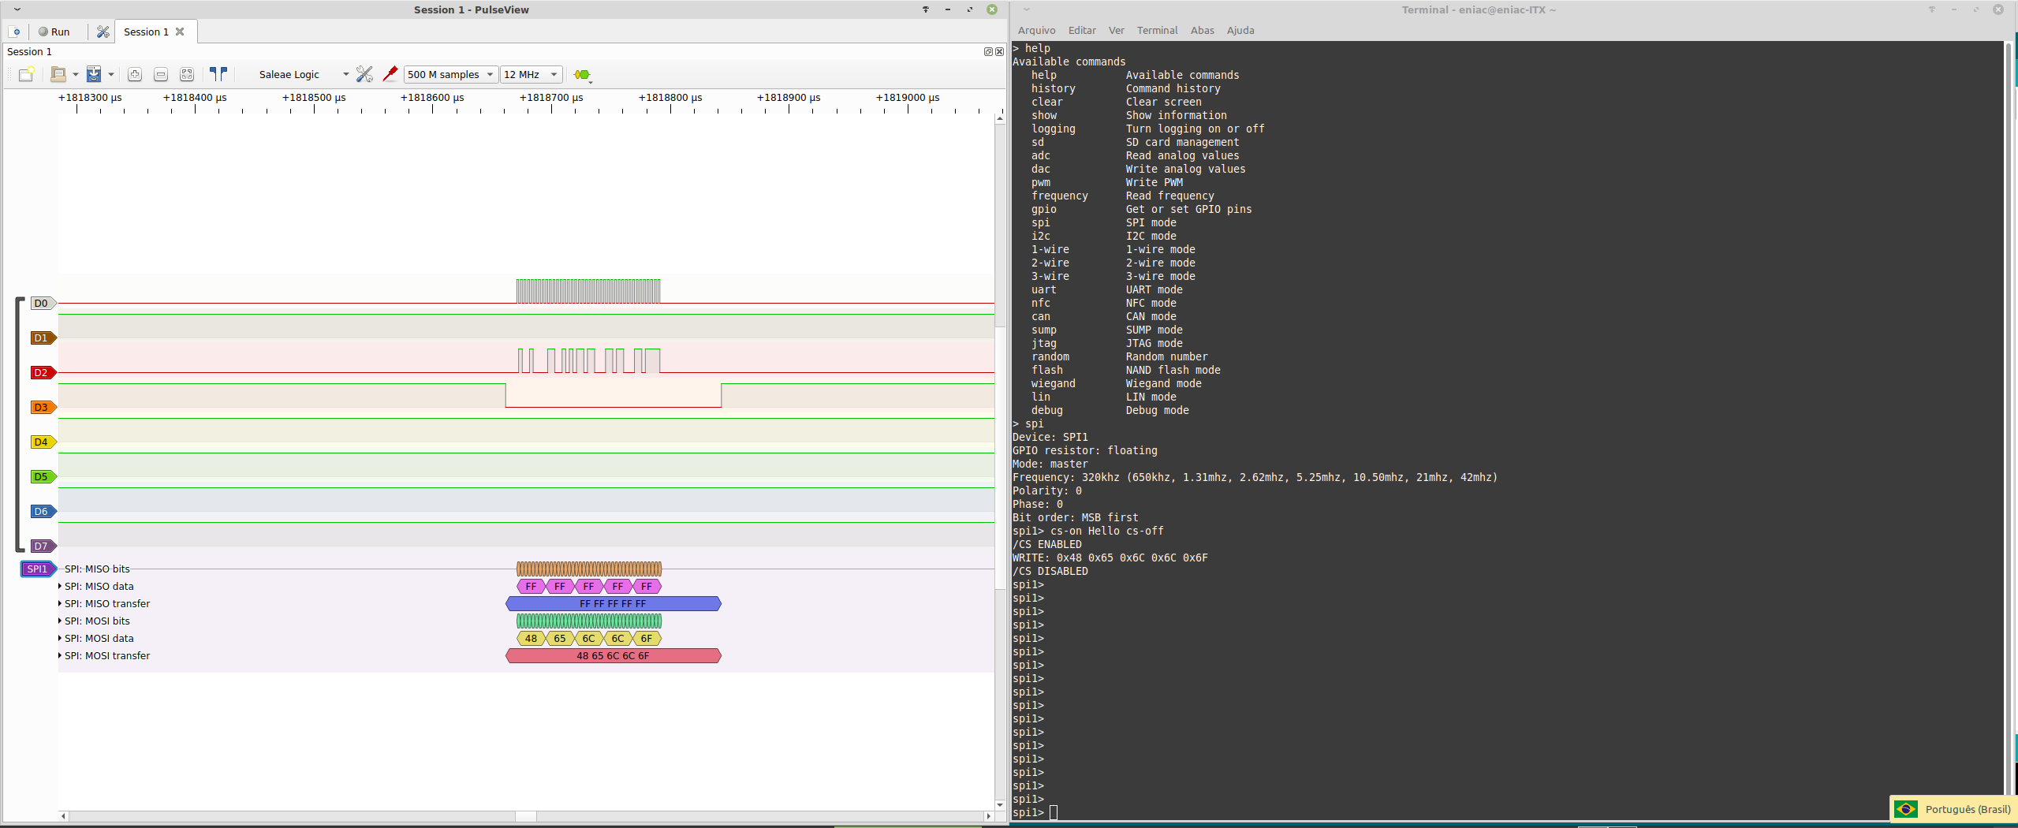
Task: Click the MOSI data 6F annotation
Action: [647, 638]
